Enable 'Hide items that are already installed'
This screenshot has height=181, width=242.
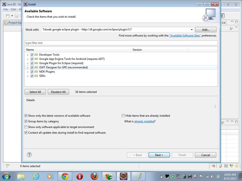[x=123, y=116]
